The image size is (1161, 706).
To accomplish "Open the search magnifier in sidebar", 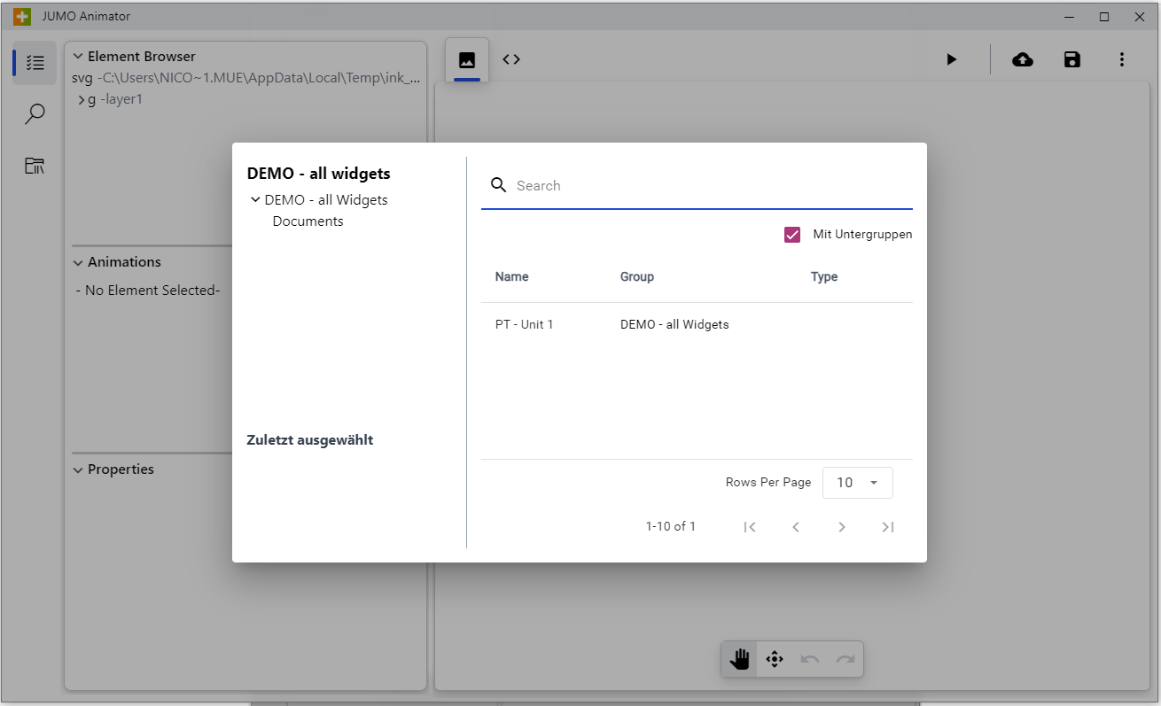I will [x=35, y=114].
